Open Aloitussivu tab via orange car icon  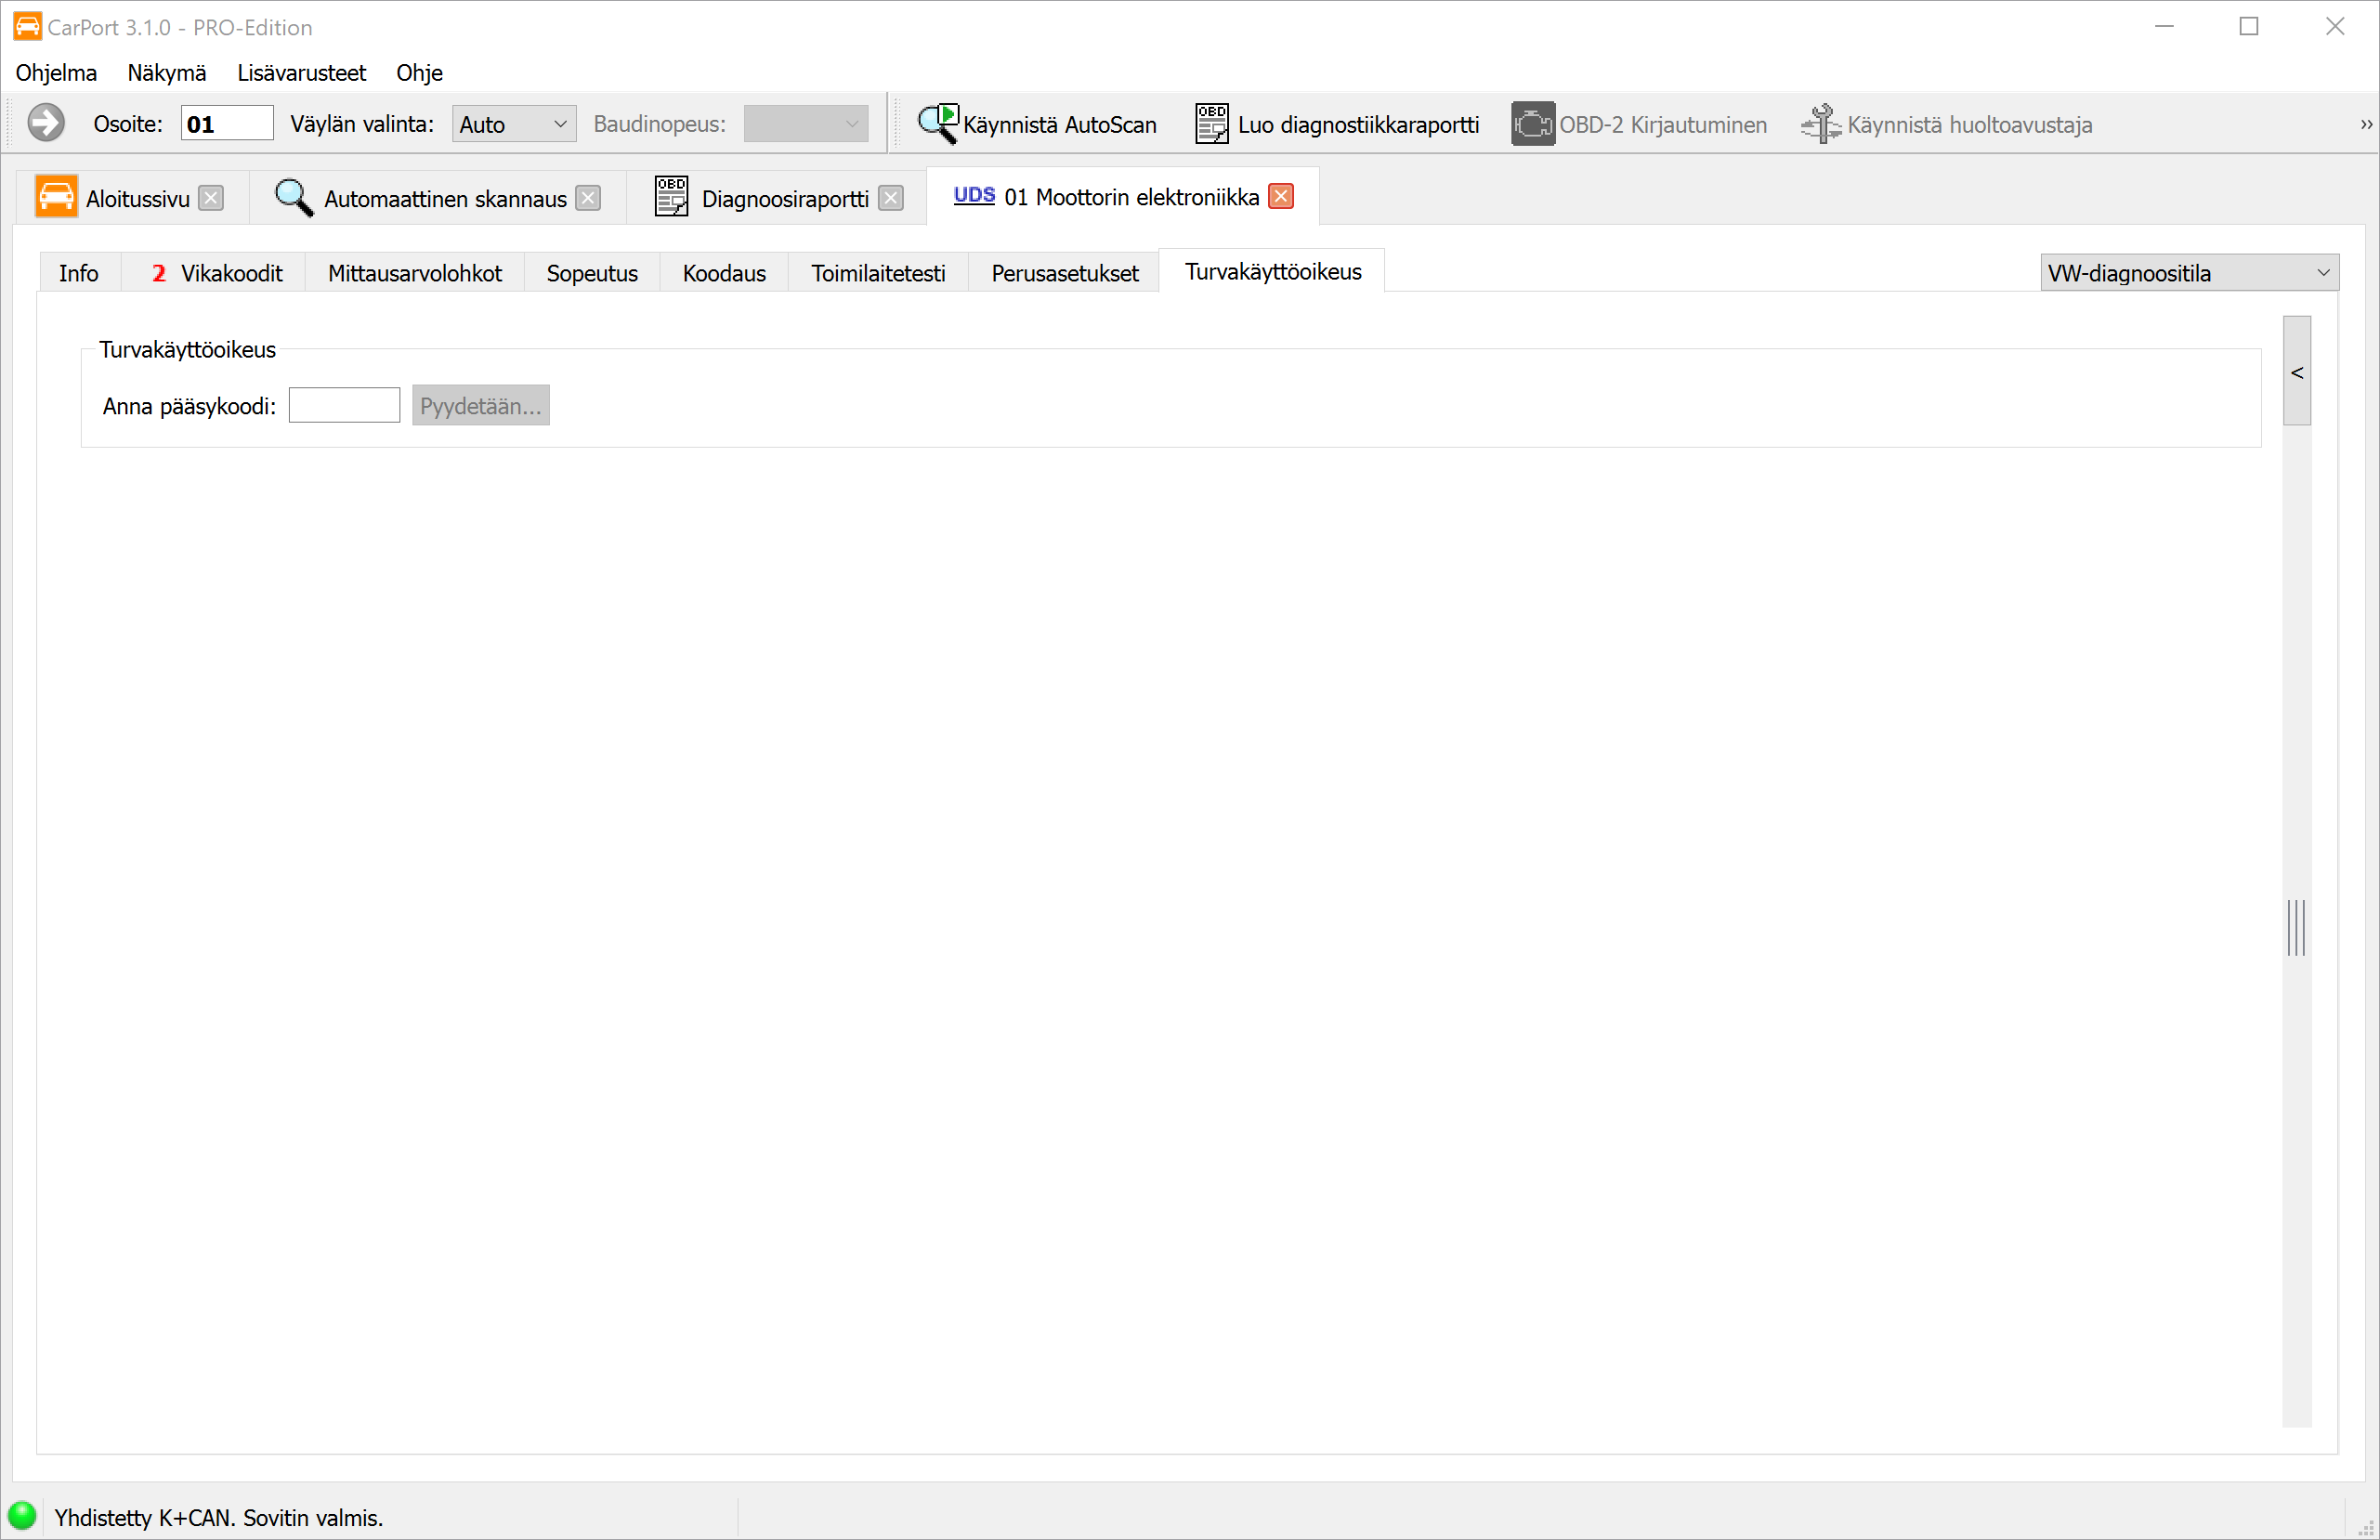pos(56,197)
